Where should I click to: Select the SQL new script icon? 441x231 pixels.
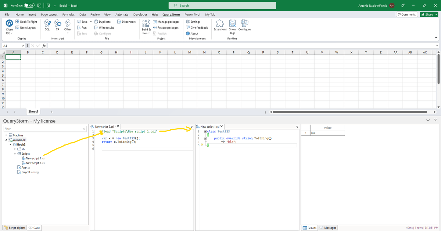click(47, 24)
